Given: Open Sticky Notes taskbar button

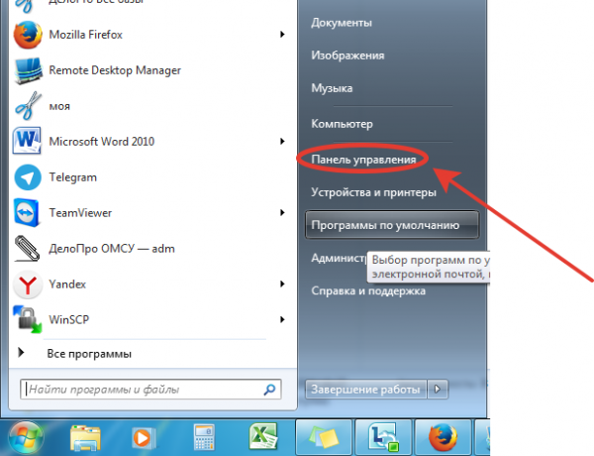Looking at the screenshot, I should point(325,438).
